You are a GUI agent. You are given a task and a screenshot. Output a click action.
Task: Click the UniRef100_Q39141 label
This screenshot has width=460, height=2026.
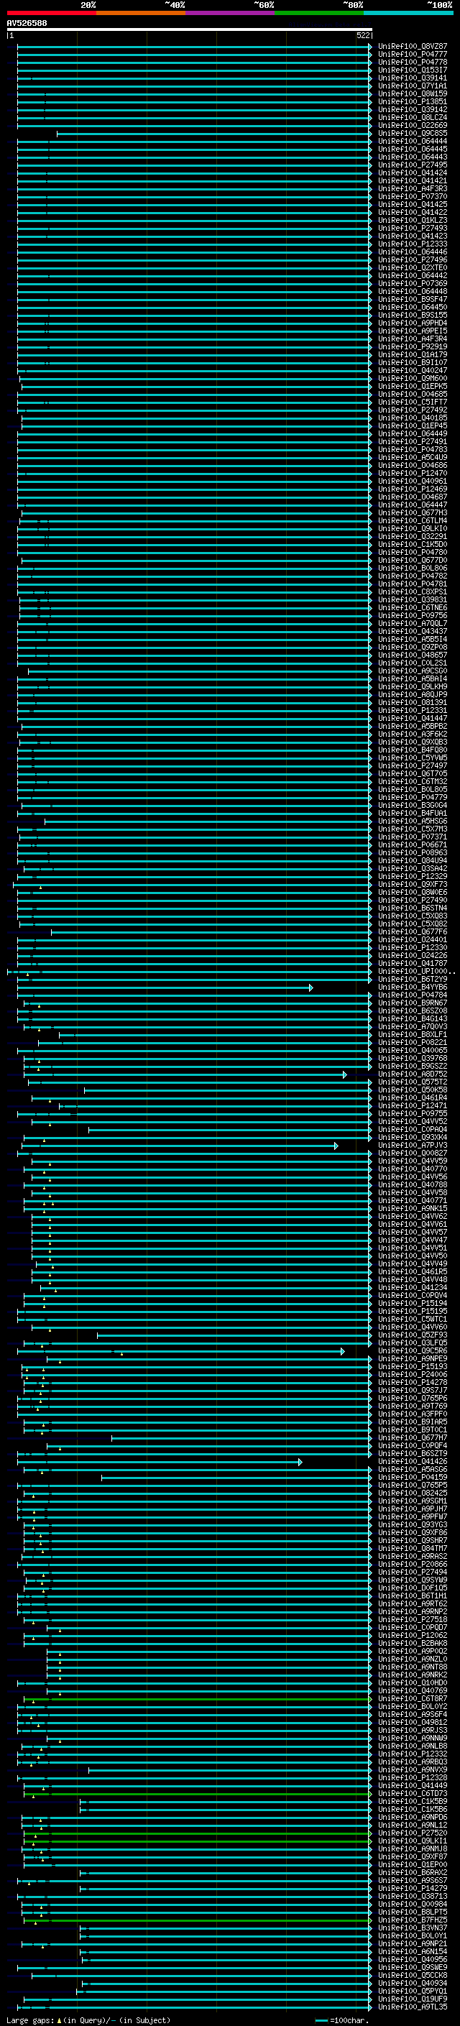[412, 78]
